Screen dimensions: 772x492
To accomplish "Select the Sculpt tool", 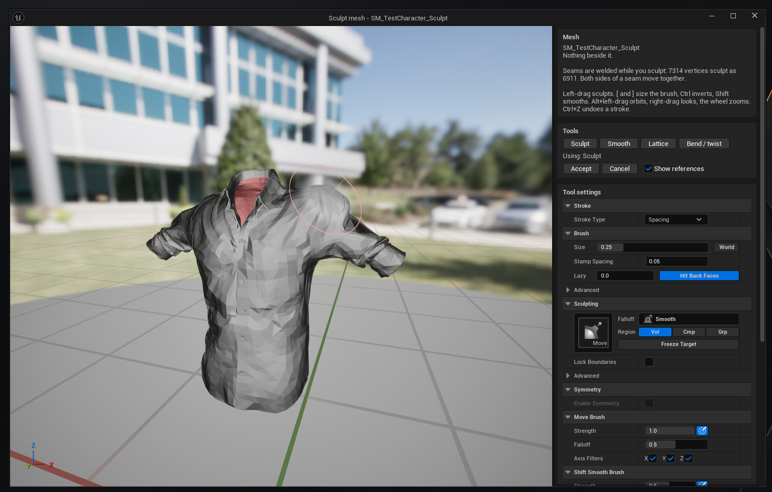I will (580, 143).
